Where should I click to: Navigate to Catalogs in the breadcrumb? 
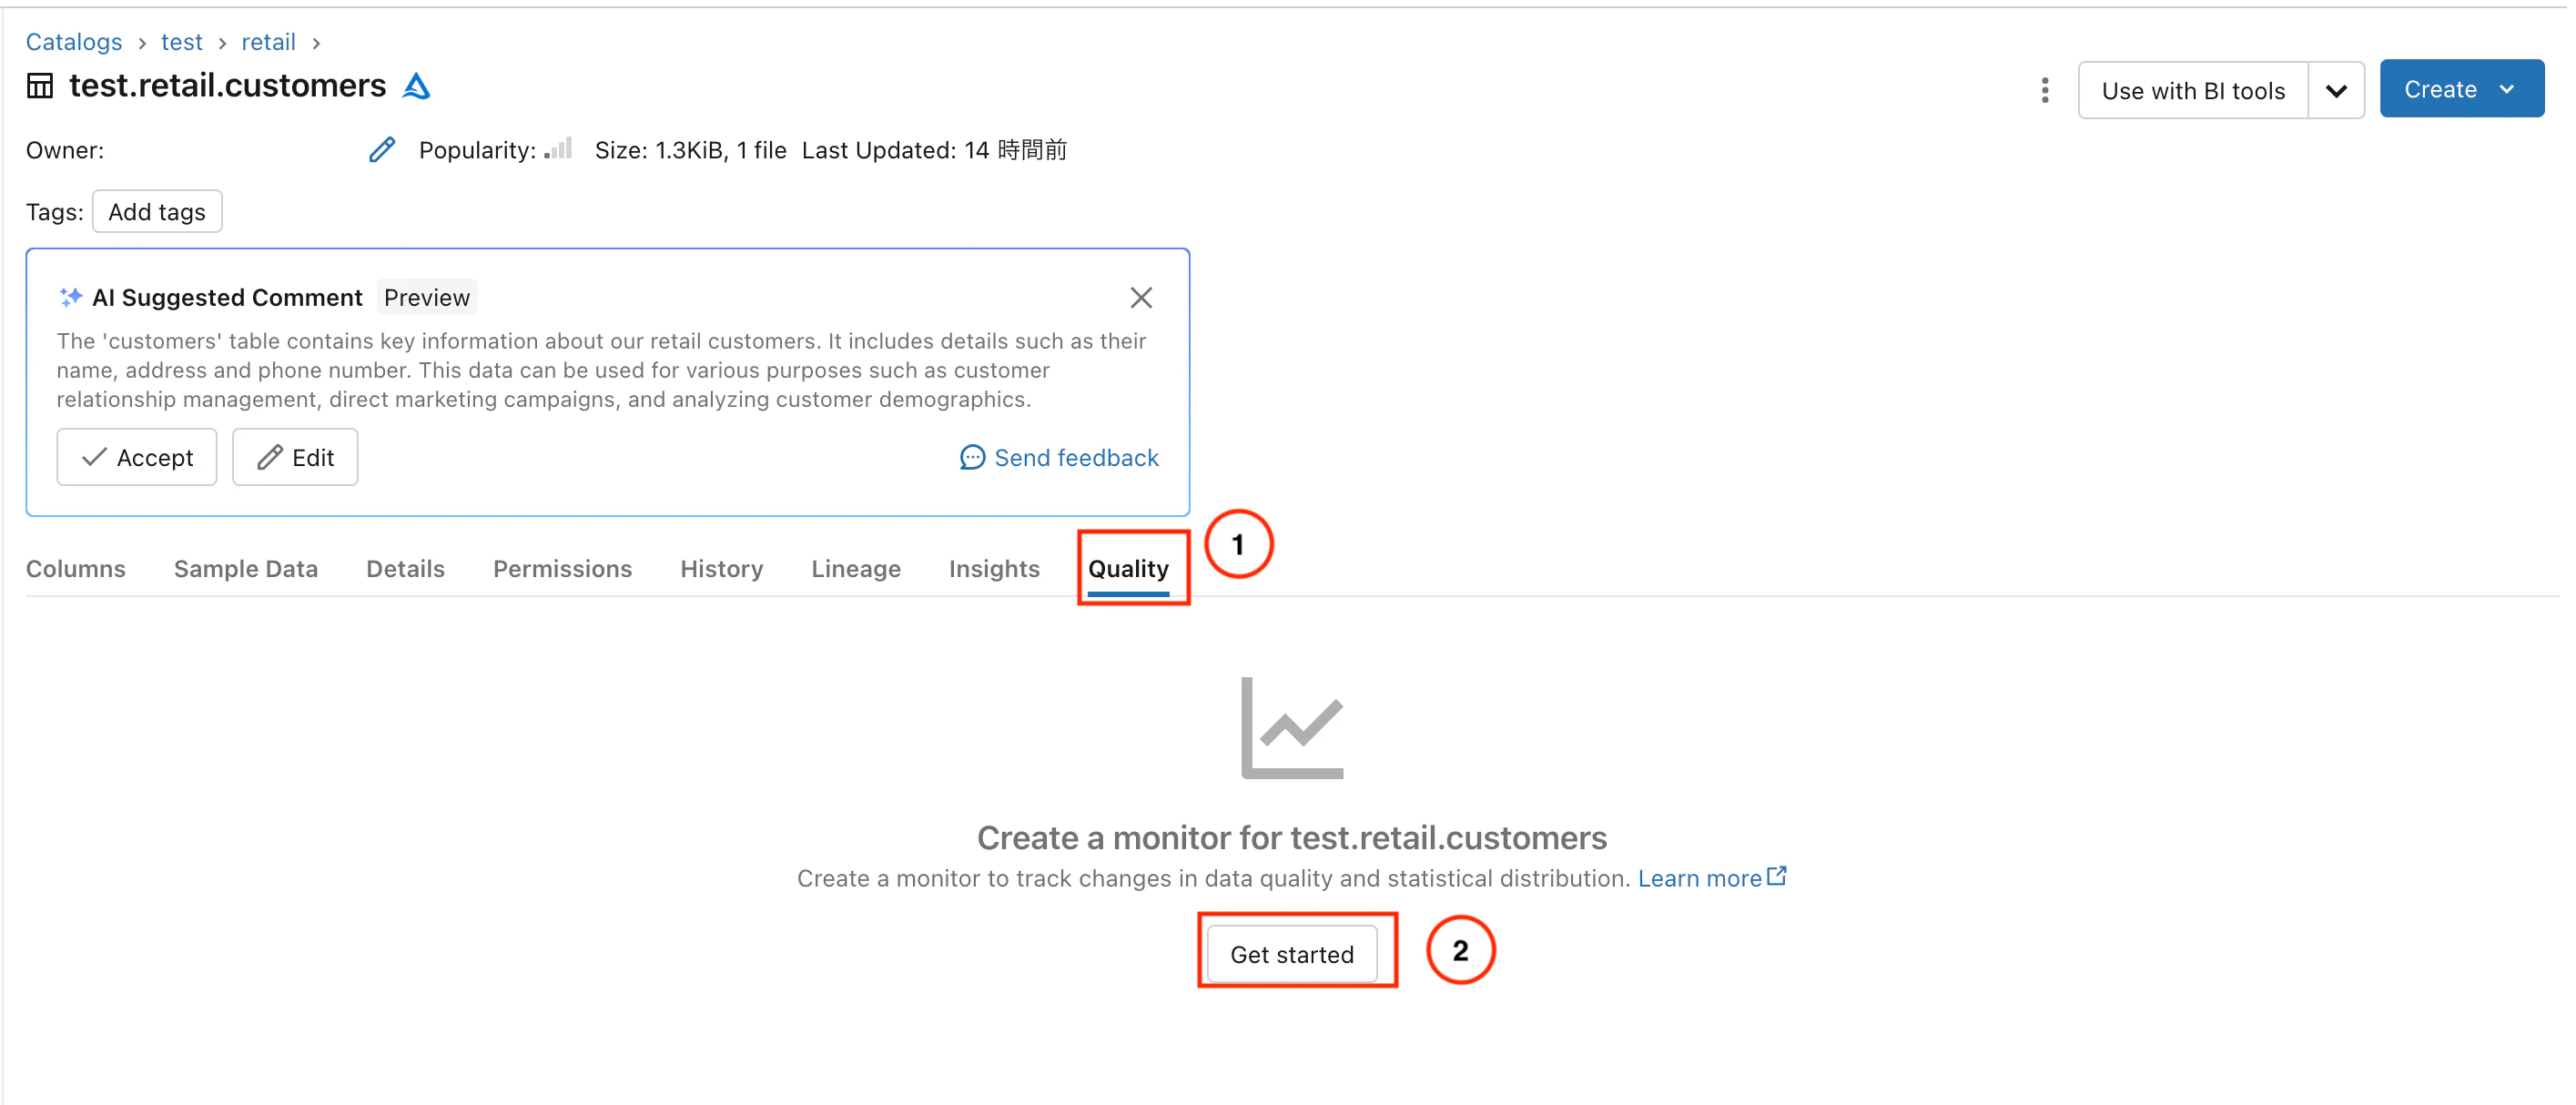coord(74,42)
